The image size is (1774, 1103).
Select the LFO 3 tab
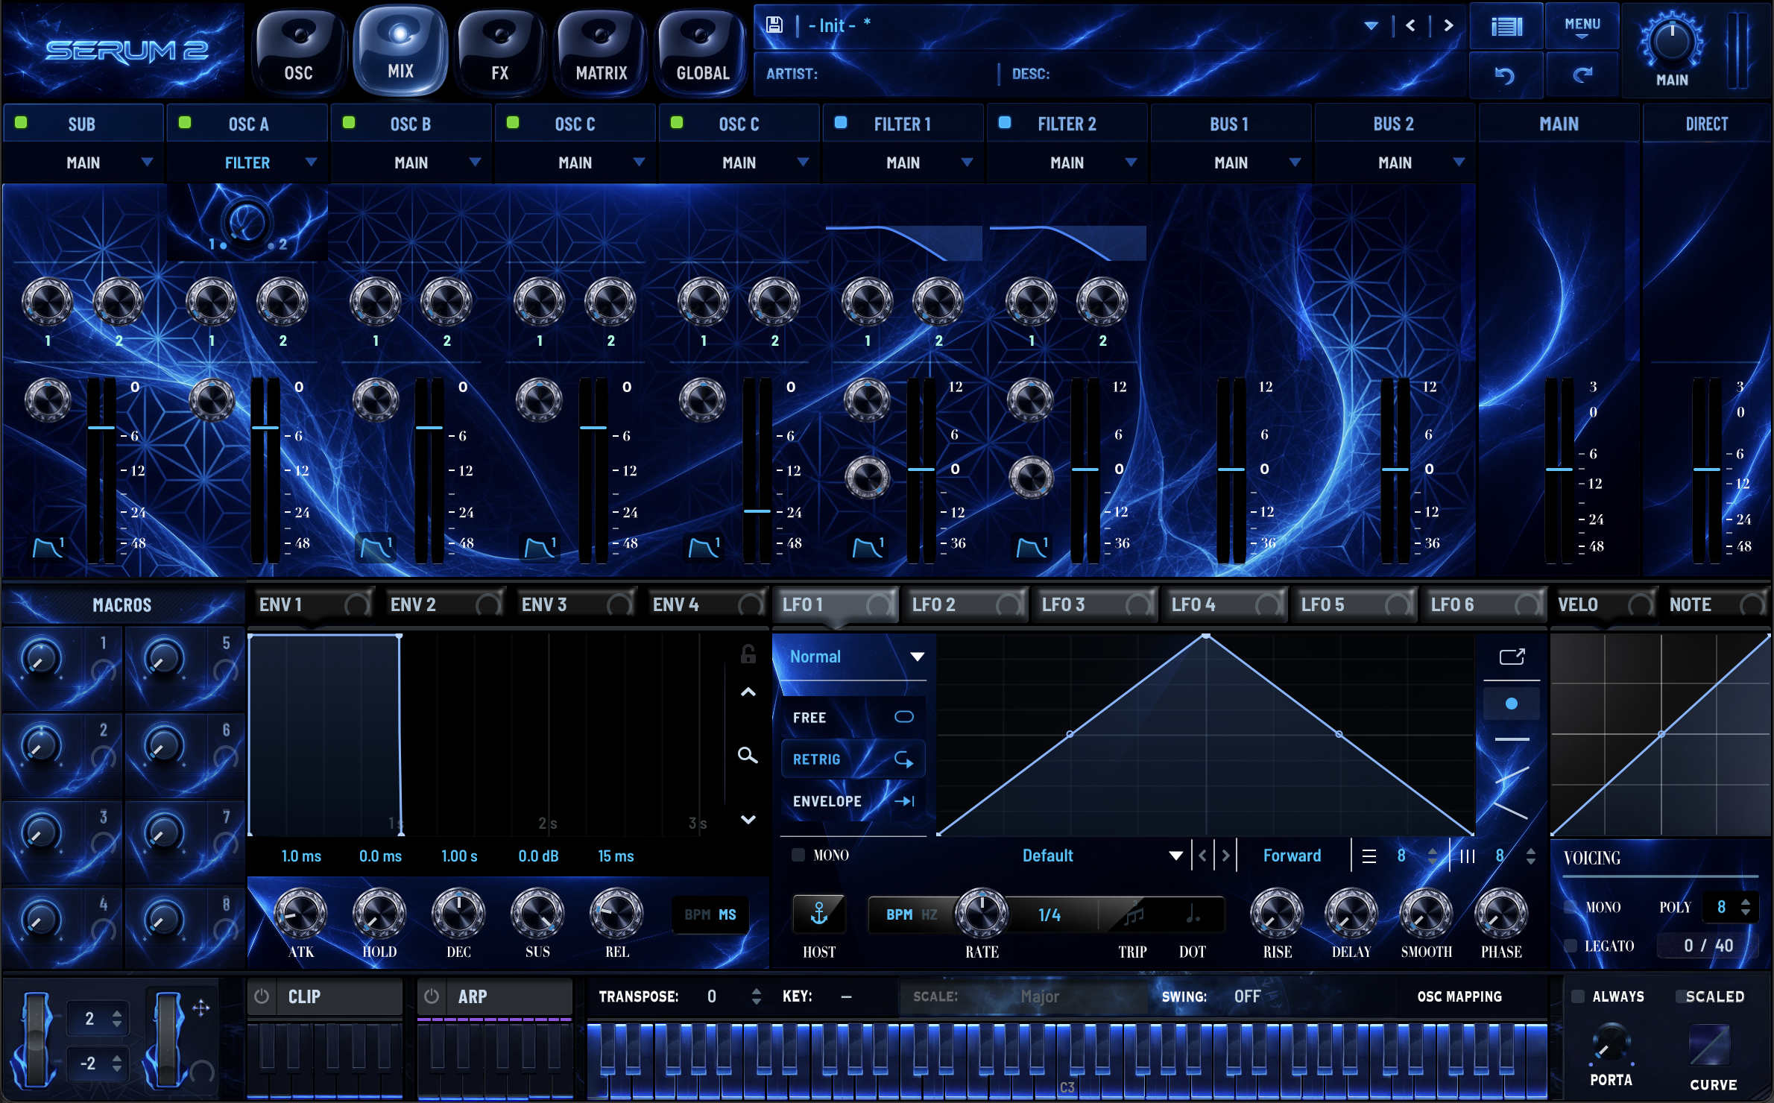tap(1096, 604)
